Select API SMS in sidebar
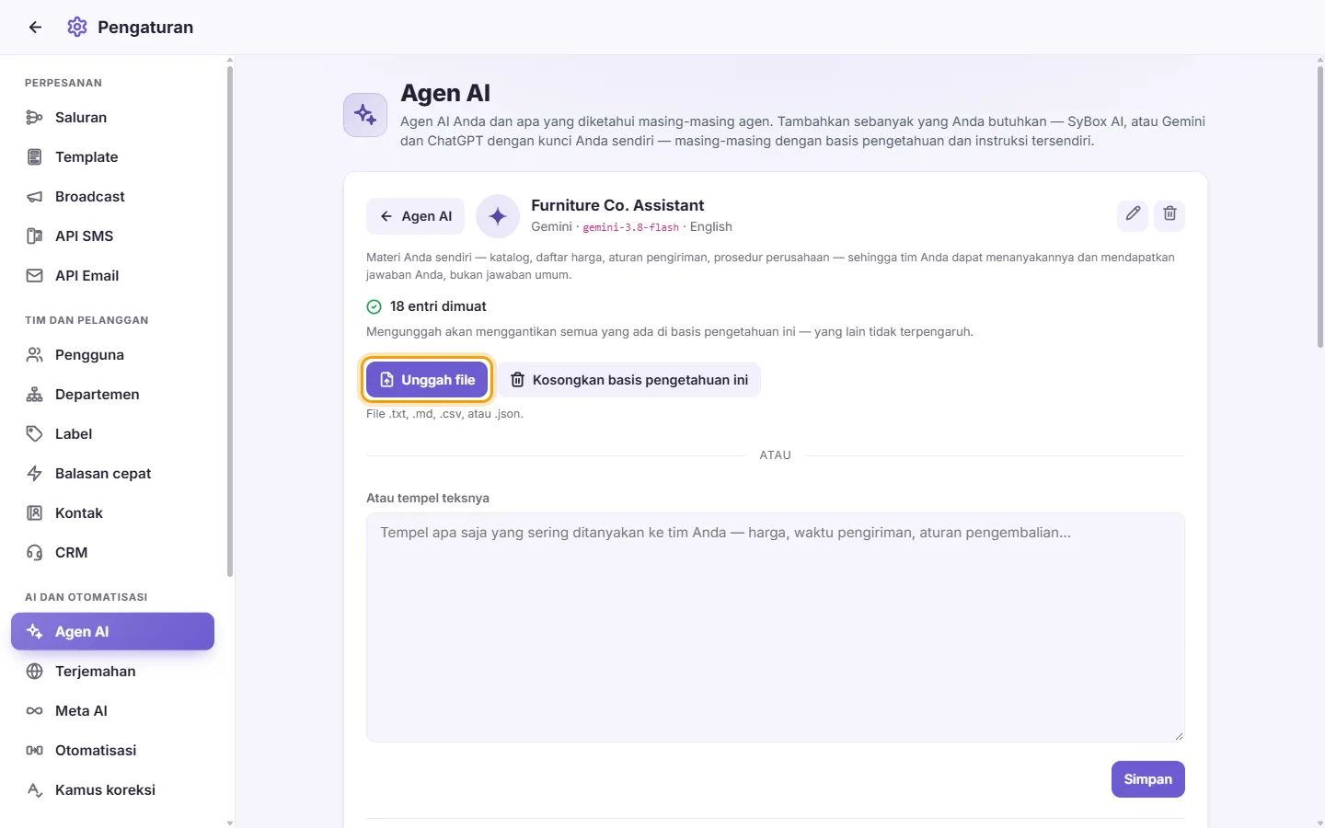Viewport: 1325px width, 828px height. coord(112,236)
